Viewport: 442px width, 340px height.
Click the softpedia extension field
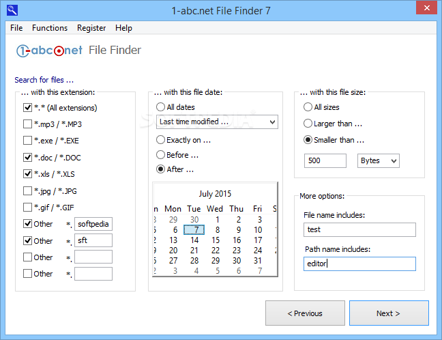(93, 224)
